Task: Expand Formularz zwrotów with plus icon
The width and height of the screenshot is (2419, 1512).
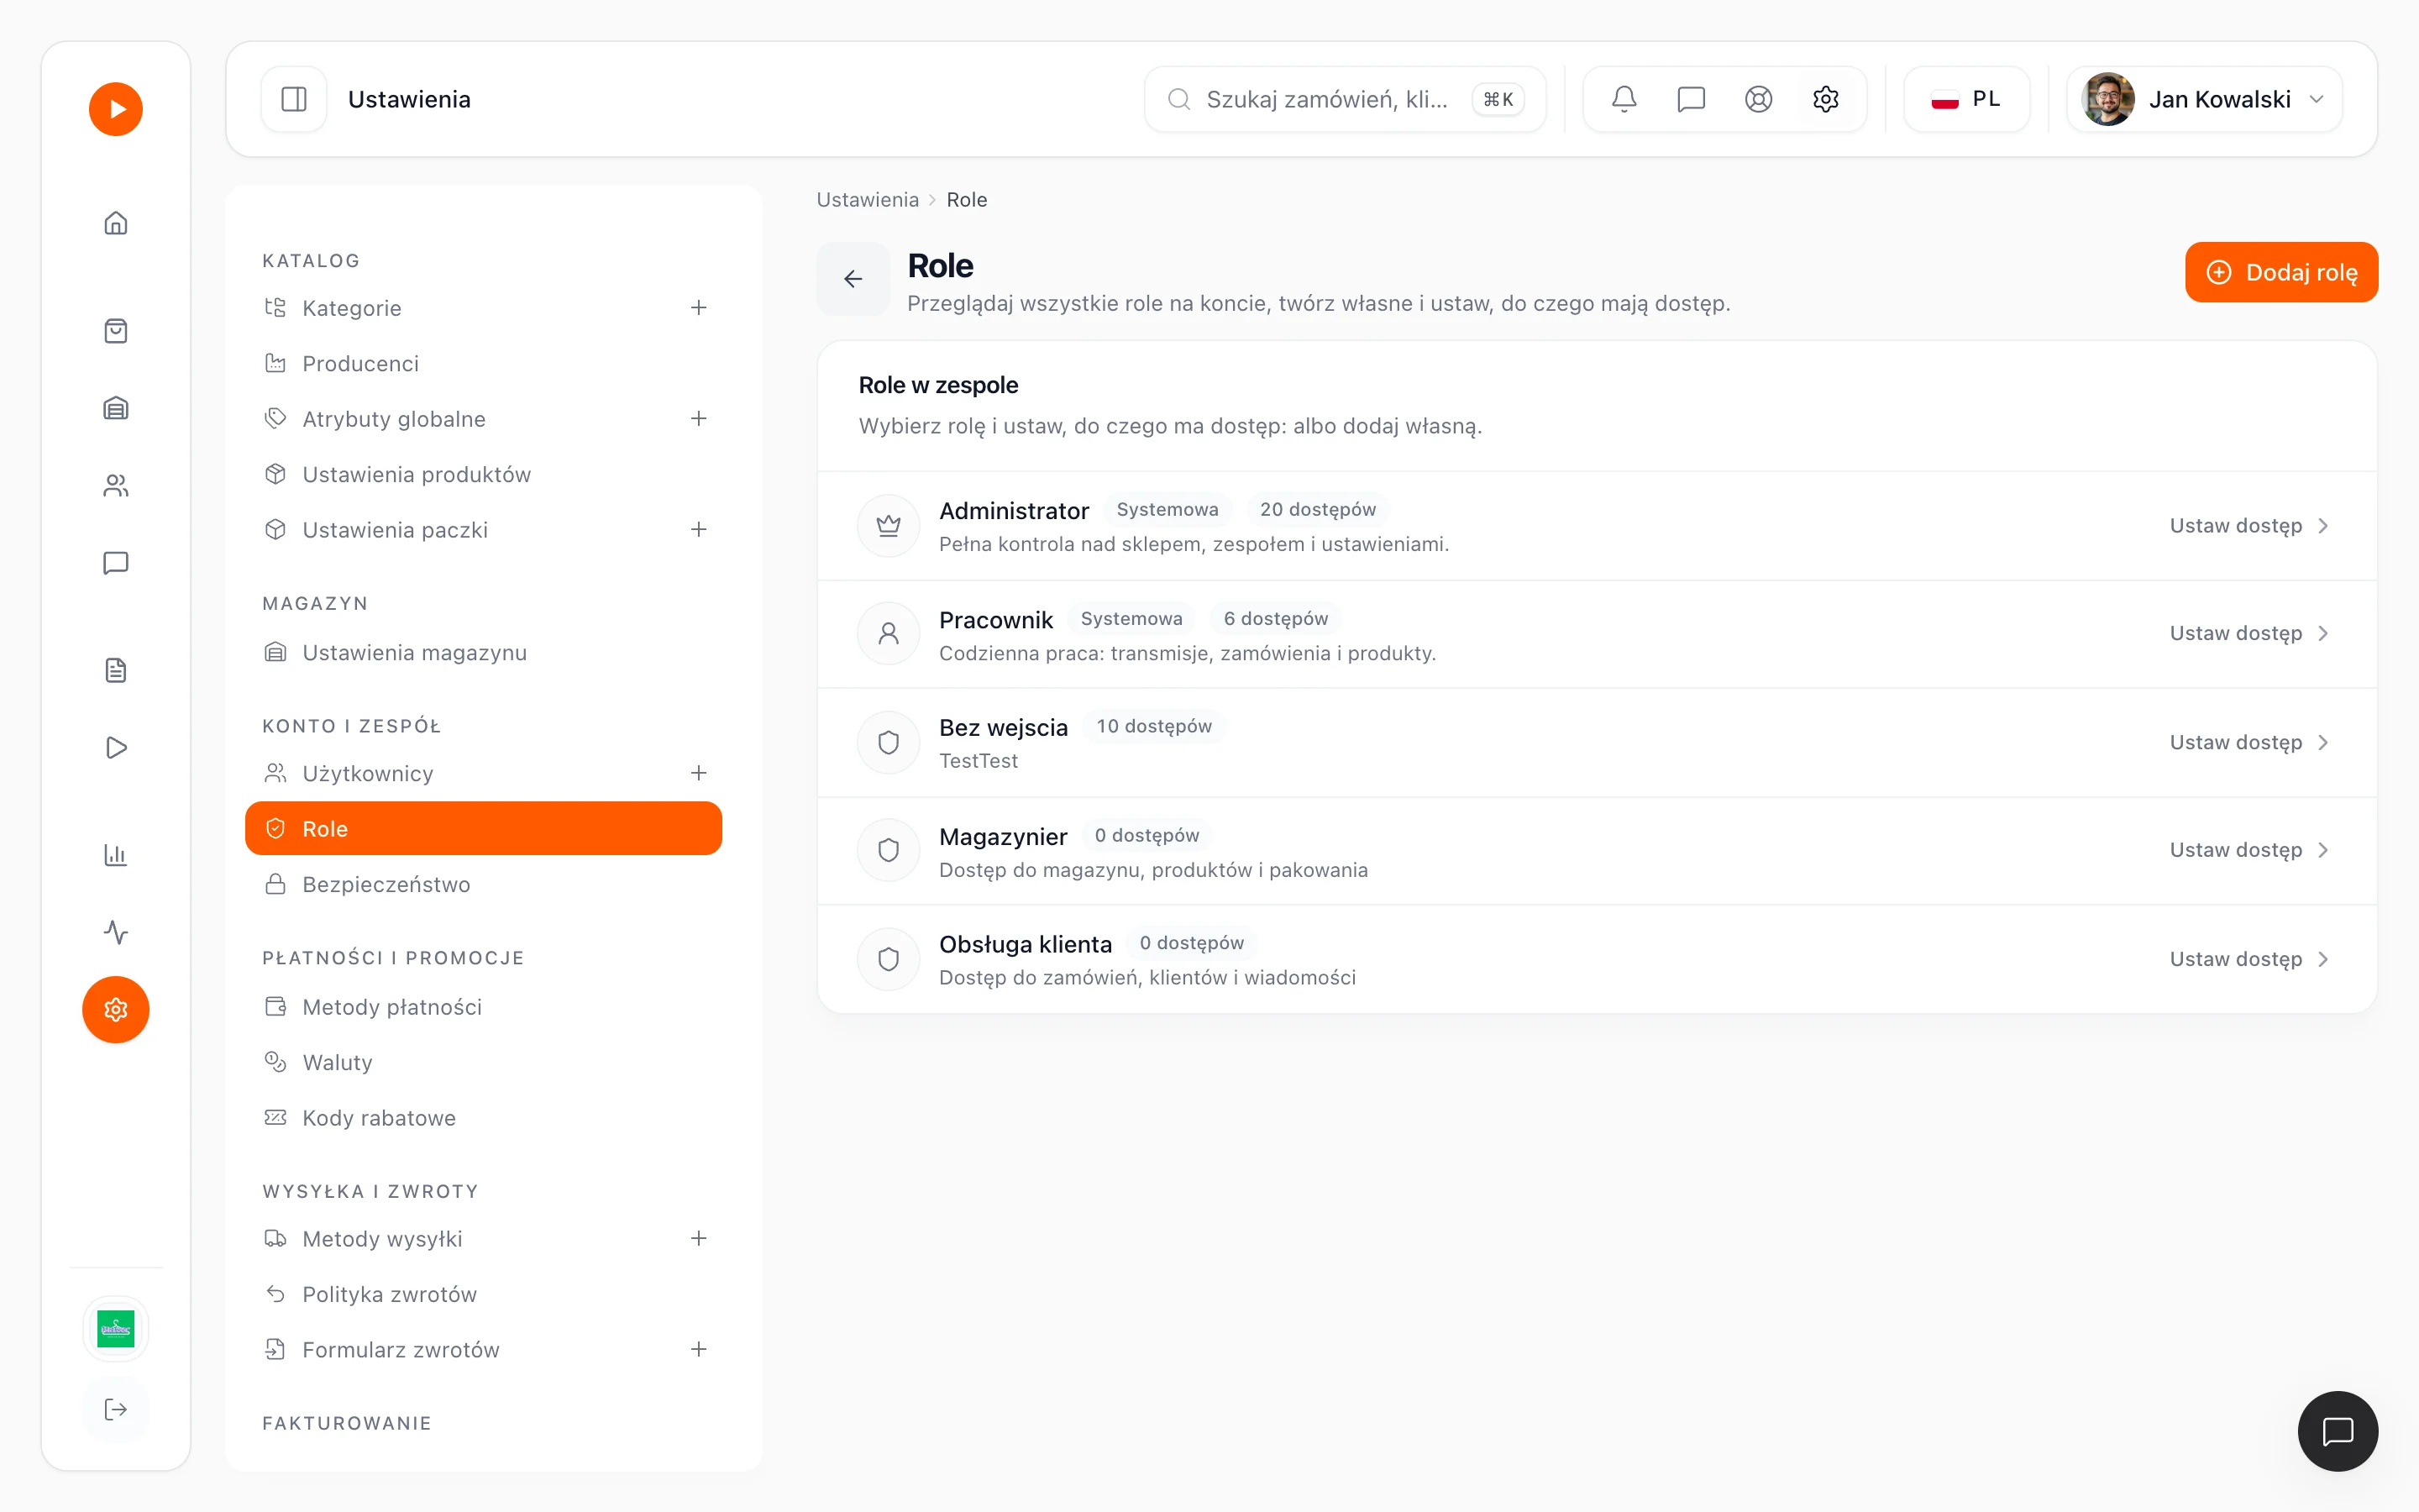Action: (x=699, y=1349)
